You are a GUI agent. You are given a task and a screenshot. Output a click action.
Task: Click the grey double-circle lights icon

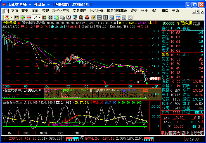tap(50, 17)
